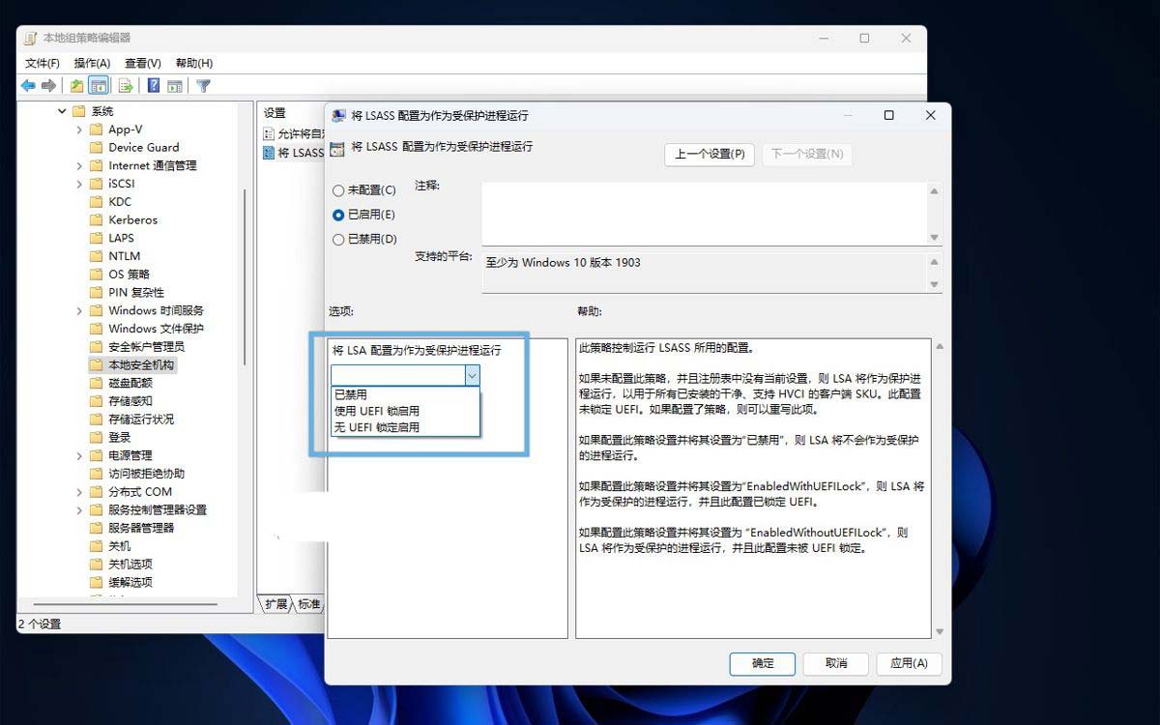The image size is (1160, 725).
Task: Open the 查看(V) menu
Action: pos(141,62)
